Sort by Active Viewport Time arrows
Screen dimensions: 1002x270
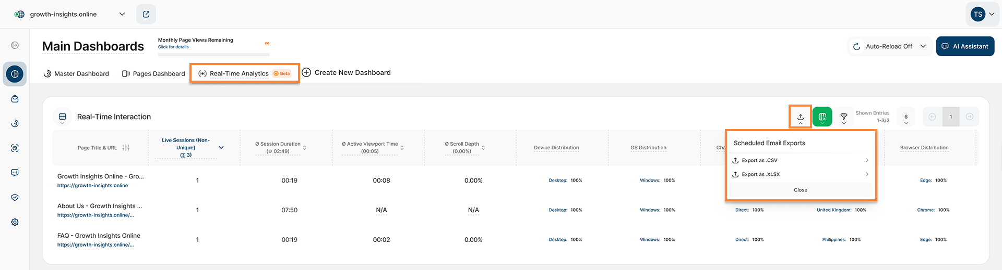402,148
